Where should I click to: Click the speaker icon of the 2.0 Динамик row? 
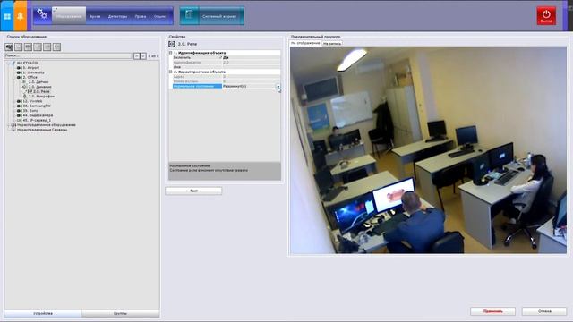click(25, 87)
